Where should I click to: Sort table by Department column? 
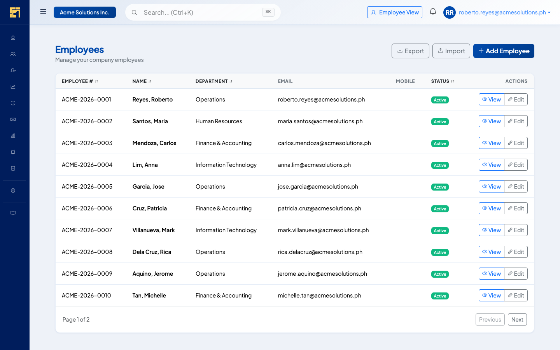pyautogui.click(x=214, y=81)
